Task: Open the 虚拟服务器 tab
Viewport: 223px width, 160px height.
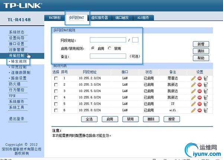Action: (x=100, y=17)
